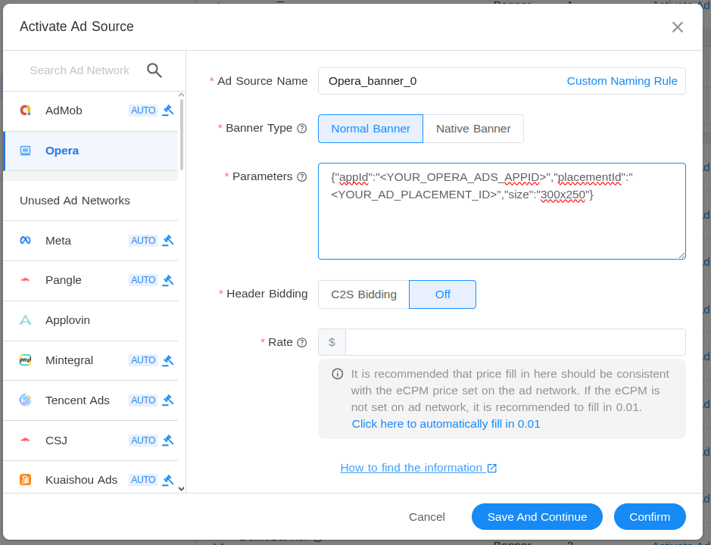Viewport: 711px width, 545px height.
Task: Click AdMob's bidding gavel icon
Action: 168,111
